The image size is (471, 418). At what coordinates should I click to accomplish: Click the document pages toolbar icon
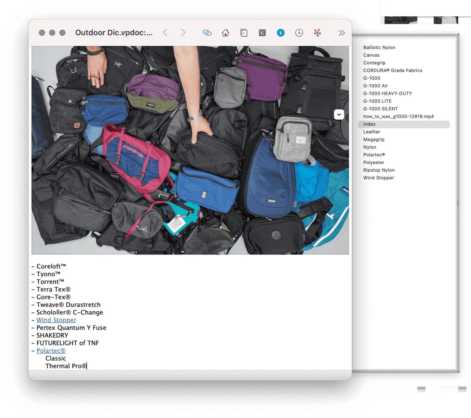(244, 33)
